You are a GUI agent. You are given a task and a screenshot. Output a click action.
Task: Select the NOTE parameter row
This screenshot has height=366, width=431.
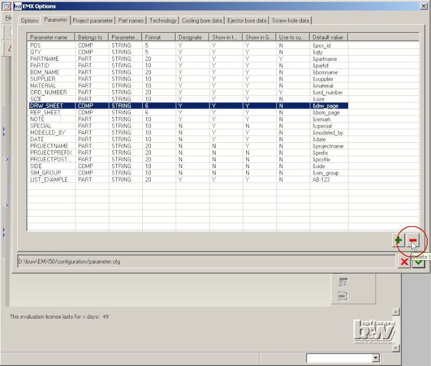(x=188, y=119)
